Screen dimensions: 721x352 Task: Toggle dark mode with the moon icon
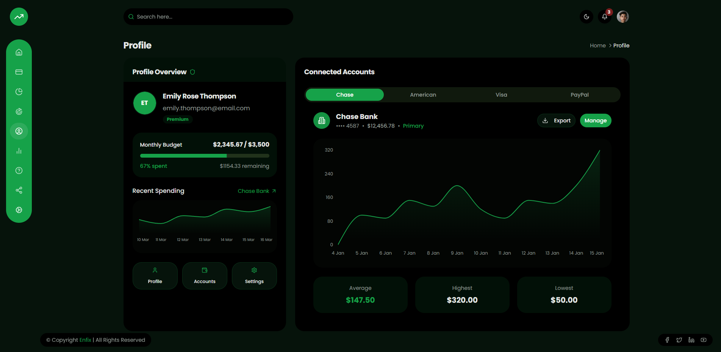pyautogui.click(x=586, y=17)
